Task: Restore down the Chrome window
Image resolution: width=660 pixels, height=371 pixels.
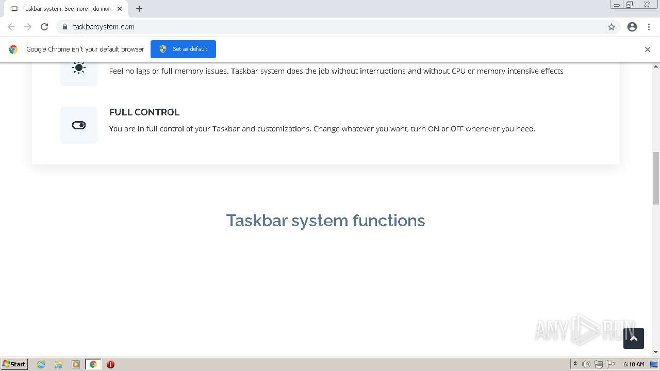Action: [630, 4]
